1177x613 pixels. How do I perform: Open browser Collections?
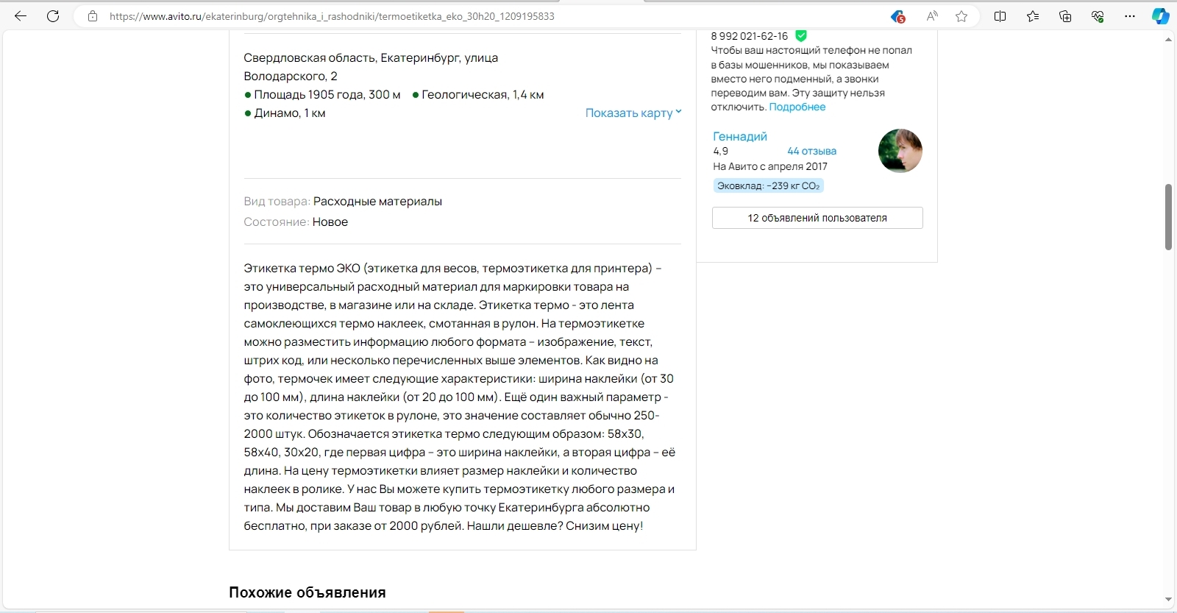1065,16
